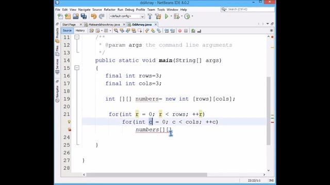Click the Stop Macro Recording icon
The image size is (330, 185).
186,31
